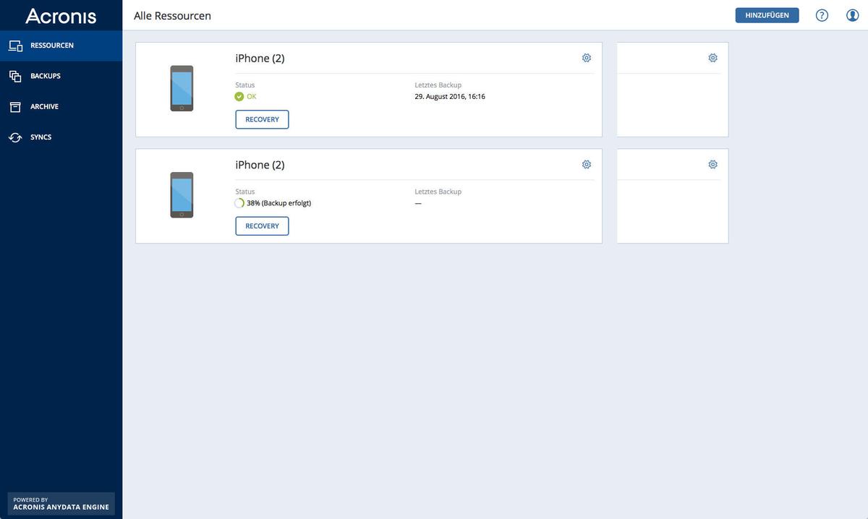Open gear of the cut-off card in the bottom row
Viewport: 868px width, 519px height.
(712, 164)
